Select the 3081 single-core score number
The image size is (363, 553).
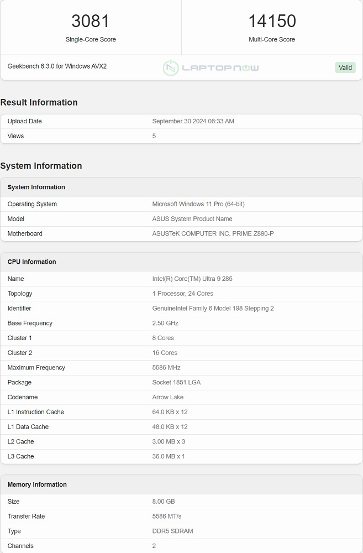click(91, 21)
